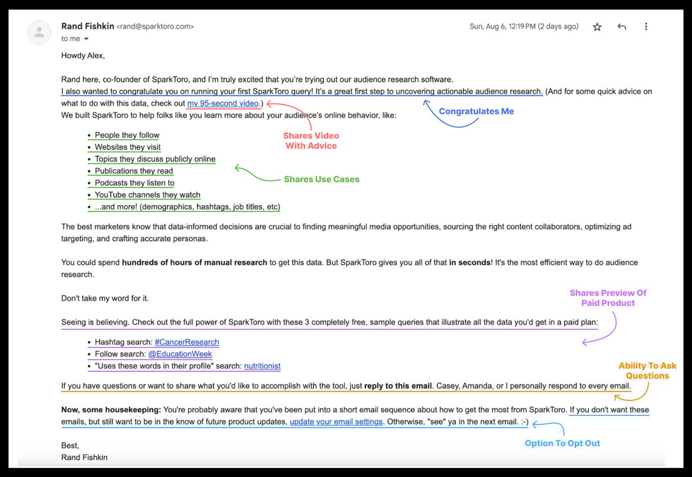Image resolution: width=692 pixels, height=477 pixels.
Task: Click the "Podcasts they listen to" bullet
Action: [134, 183]
